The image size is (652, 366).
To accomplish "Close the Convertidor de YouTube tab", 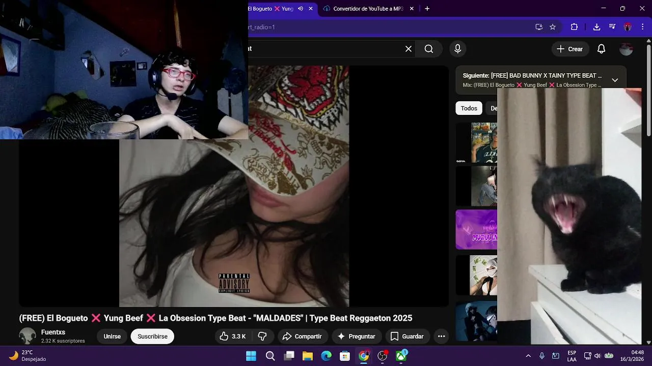I will click(x=412, y=9).
